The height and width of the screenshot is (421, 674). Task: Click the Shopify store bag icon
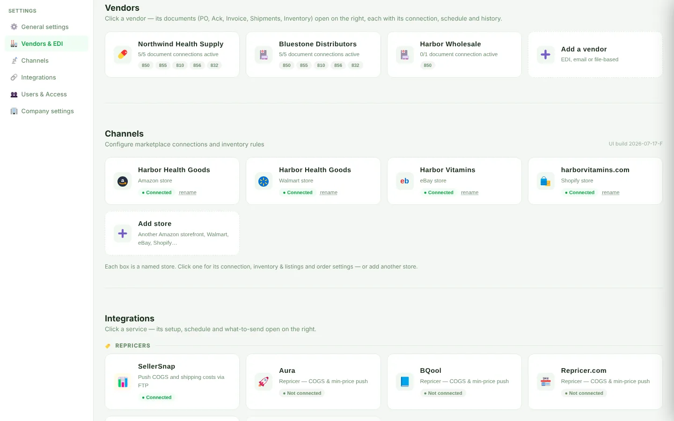coord(546,181)
